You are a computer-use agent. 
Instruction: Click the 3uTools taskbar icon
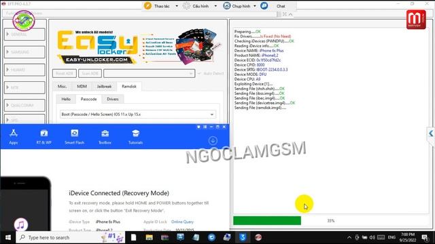tap(243, 237)
